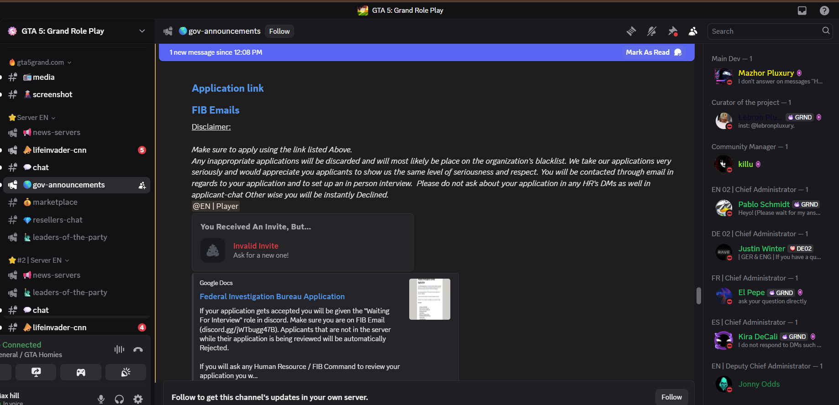839x405 pixels.
Task: Collapse the Server EN category
Action: (32, 117)
